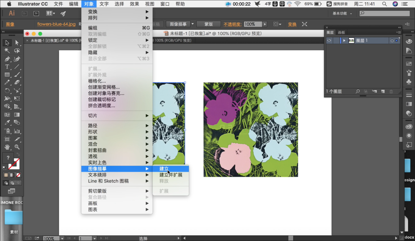The height and width of the screenshot is (241, 415).
Task: Select the Line Segment tool
Action: pyautogui.click(x=17, y=67)
